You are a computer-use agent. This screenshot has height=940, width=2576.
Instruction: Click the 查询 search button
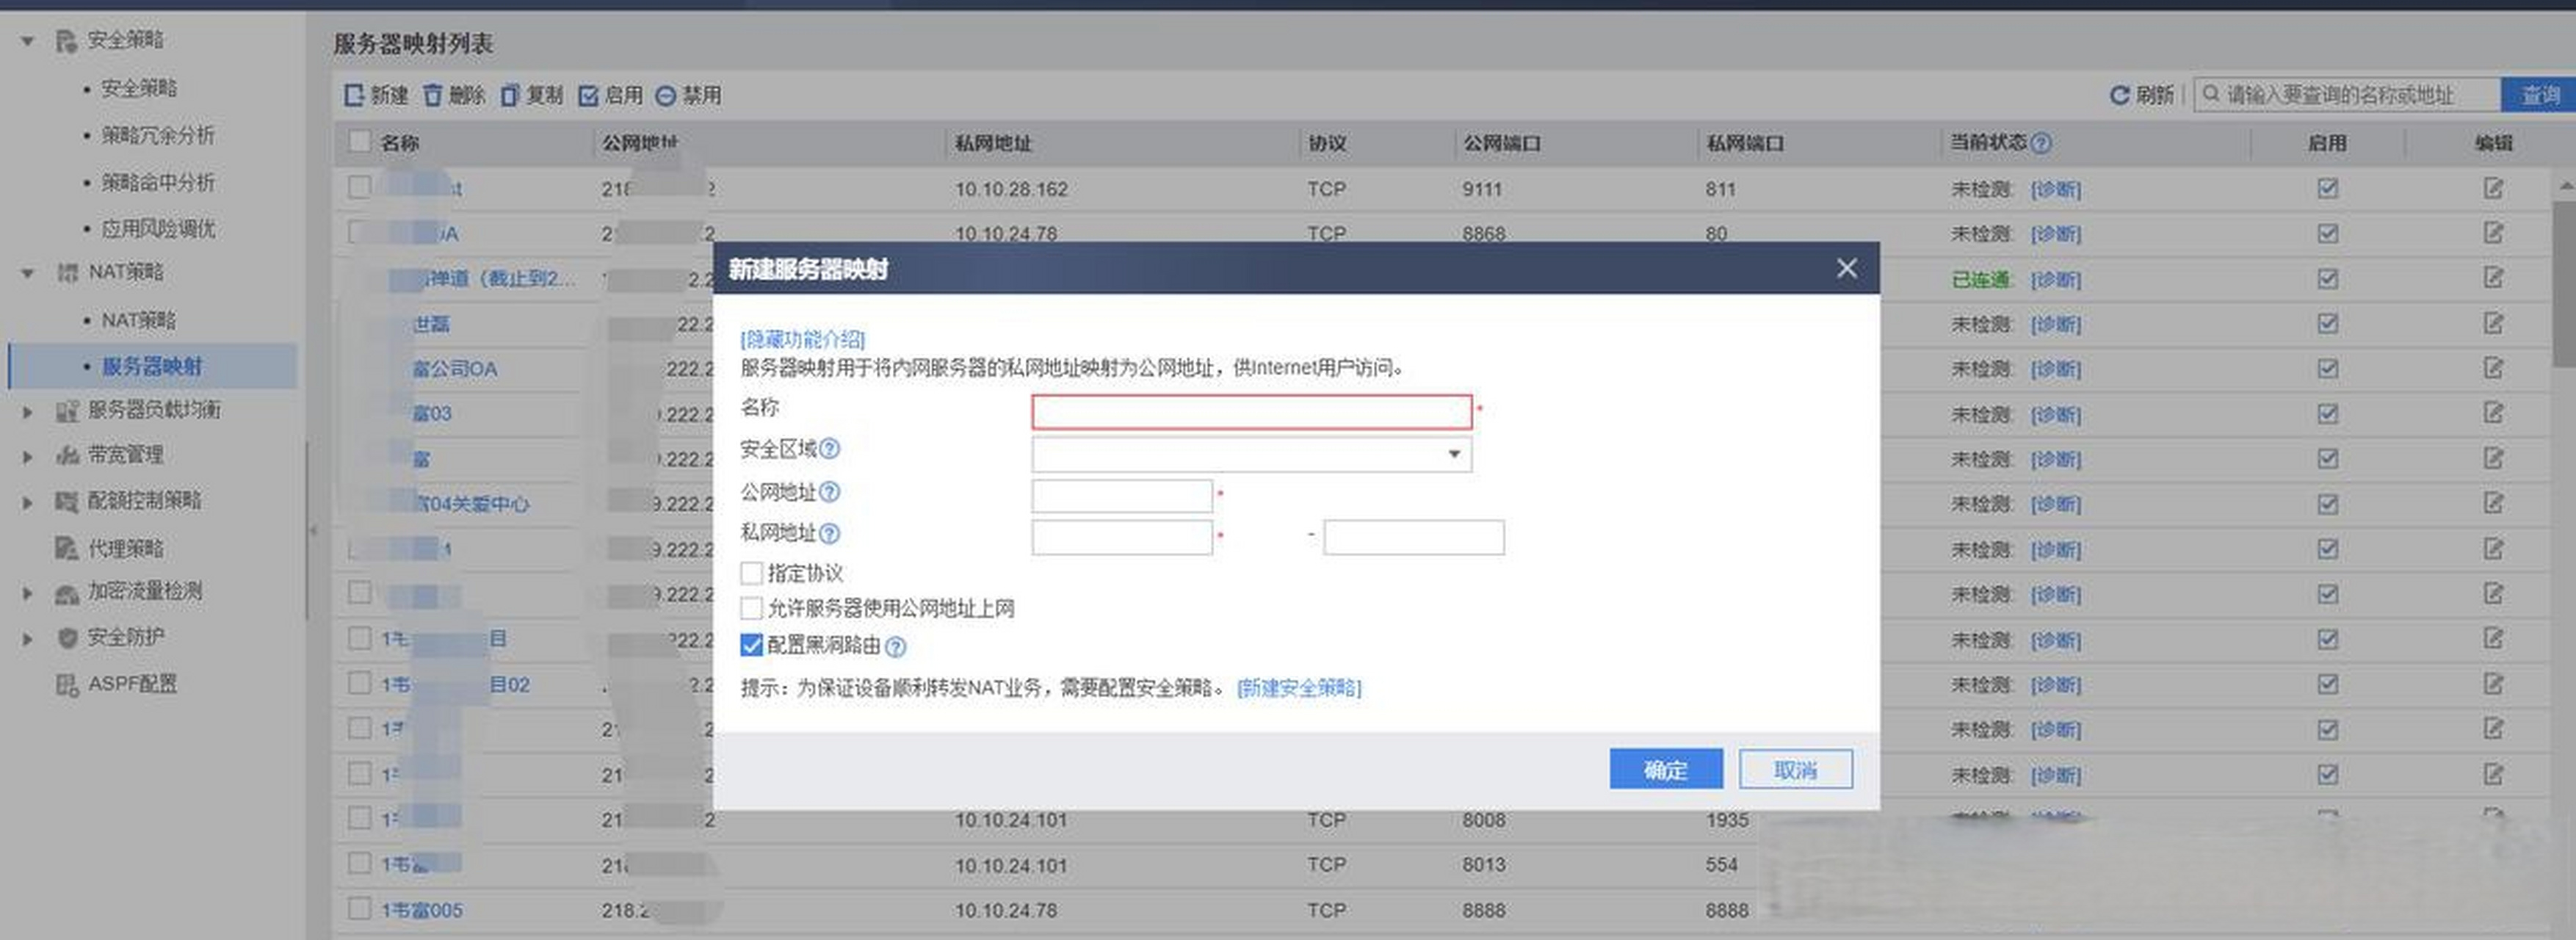[x=2538, y=95]
